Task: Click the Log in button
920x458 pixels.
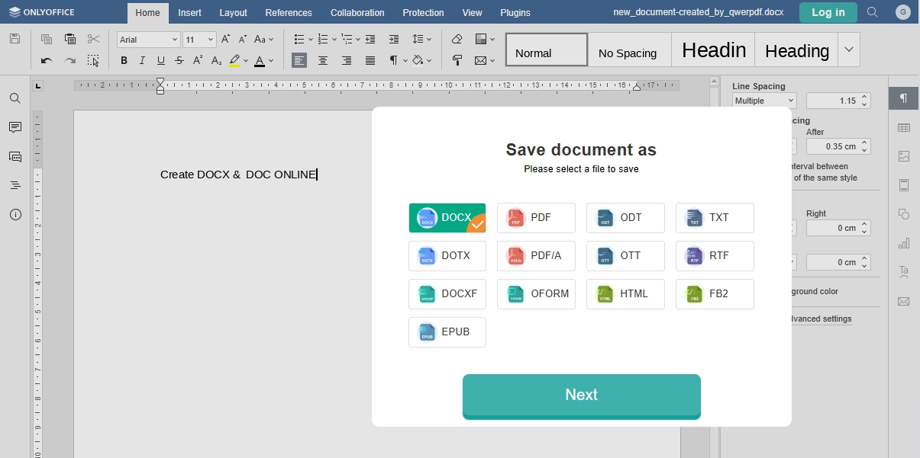Action: pyautogui.click(x=828, y=12)
